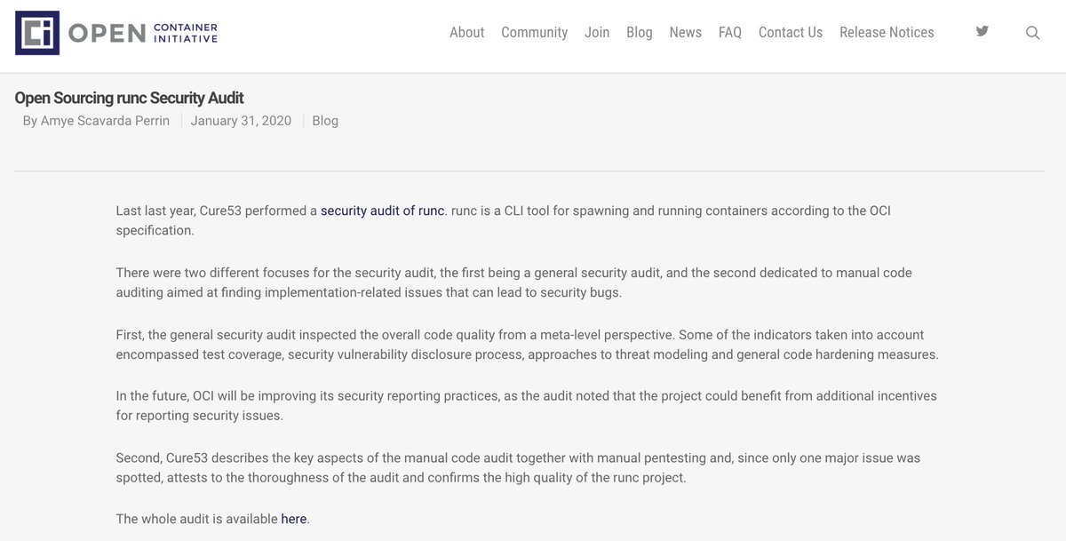Open Contact Us page
The width and height of the screenshot is (1066, 541).
coord(791,32)
